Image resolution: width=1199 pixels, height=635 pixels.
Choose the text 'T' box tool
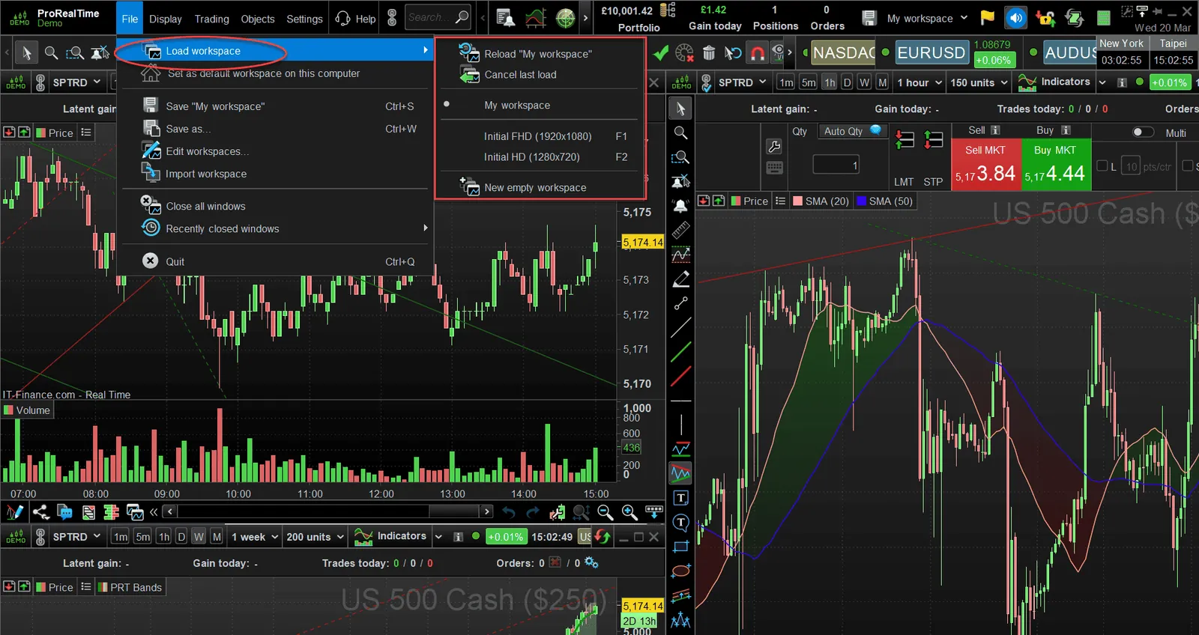[x=680, y=498]
